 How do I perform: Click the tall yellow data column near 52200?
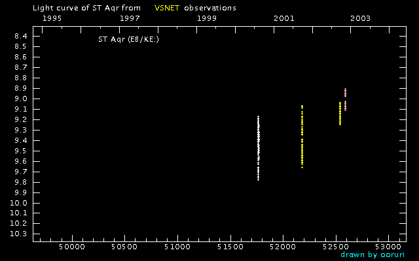pos(302,136)
